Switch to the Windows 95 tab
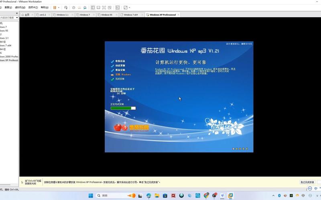The width and height of the screenshot is (321, 200). click(107, 15)
